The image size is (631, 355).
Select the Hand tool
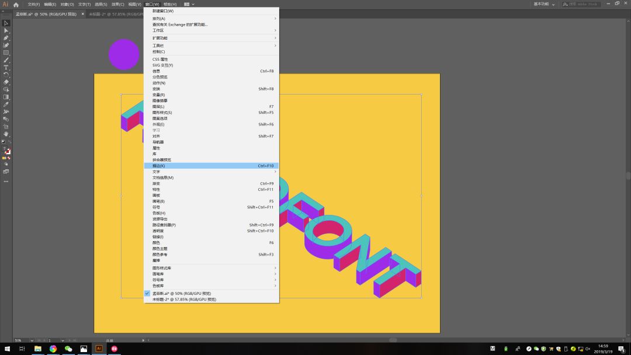coord(6,134)
